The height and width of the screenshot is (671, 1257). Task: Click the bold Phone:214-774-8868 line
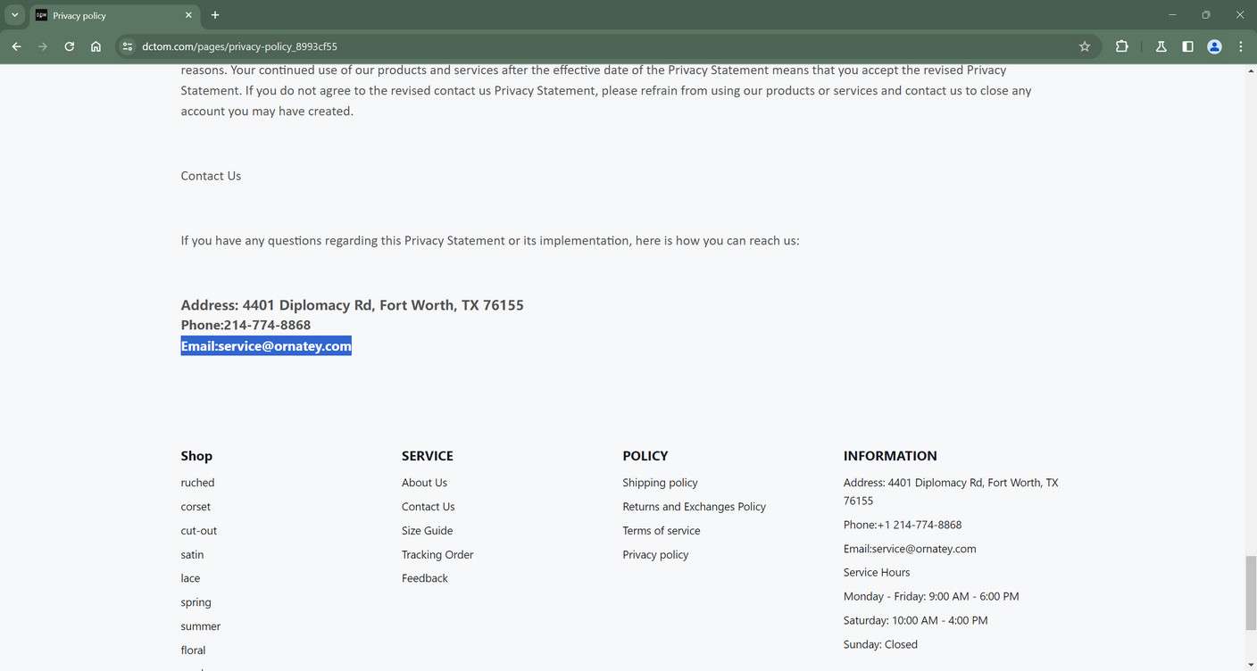coord(246,325)
